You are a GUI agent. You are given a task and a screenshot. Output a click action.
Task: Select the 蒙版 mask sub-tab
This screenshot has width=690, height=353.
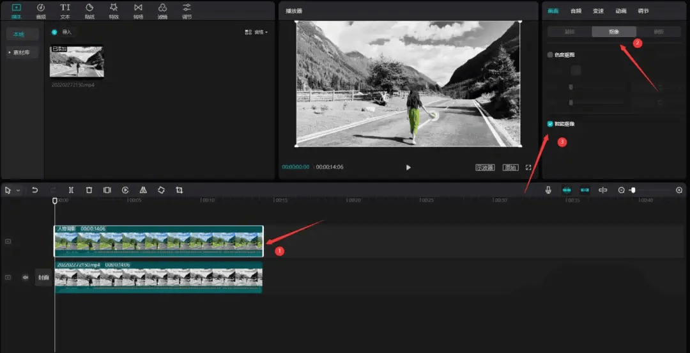(659, 32)
